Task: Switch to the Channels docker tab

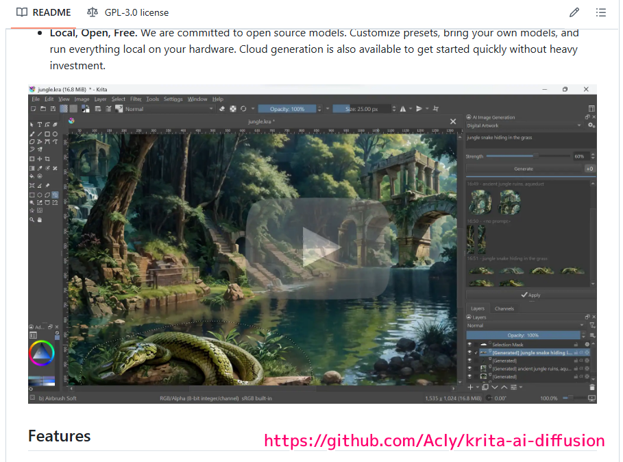Action: (x=504, y=308)
